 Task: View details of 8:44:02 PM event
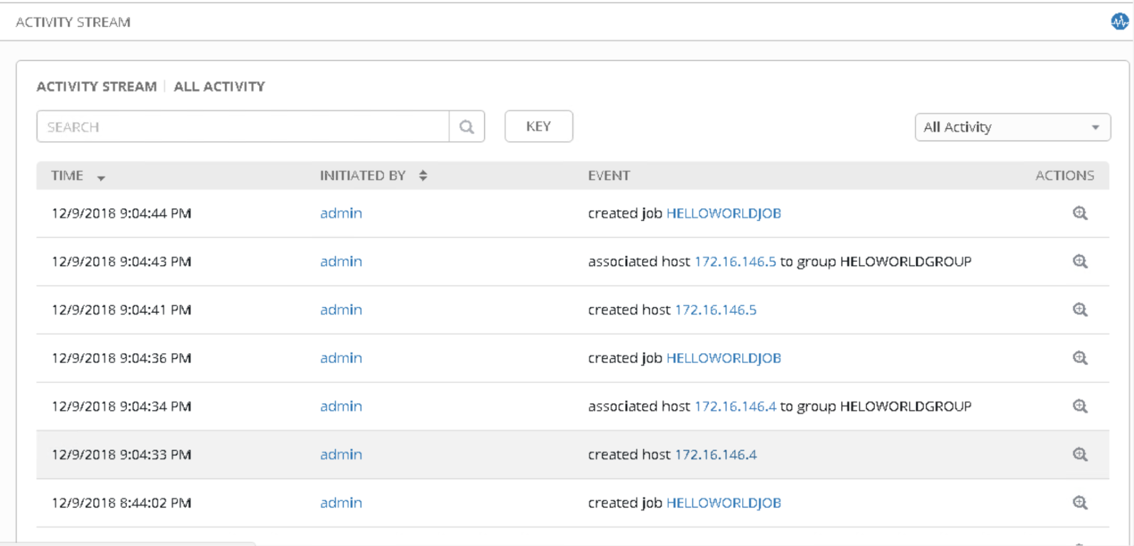point(1080,503)
